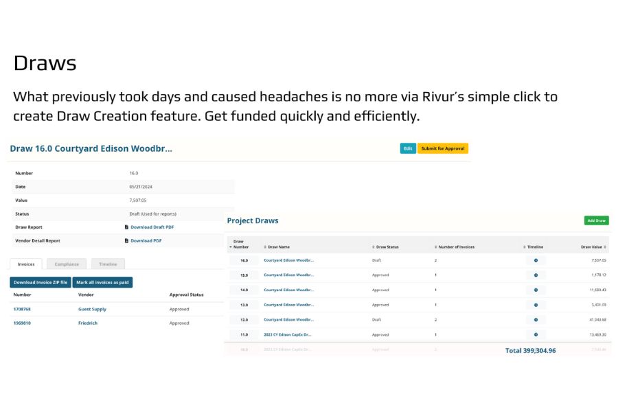The height and width of the screenshot is (412, 618).
Task: View timeline icon for draw 13.0
Action: pyautogui.click(x=536, y=305)
